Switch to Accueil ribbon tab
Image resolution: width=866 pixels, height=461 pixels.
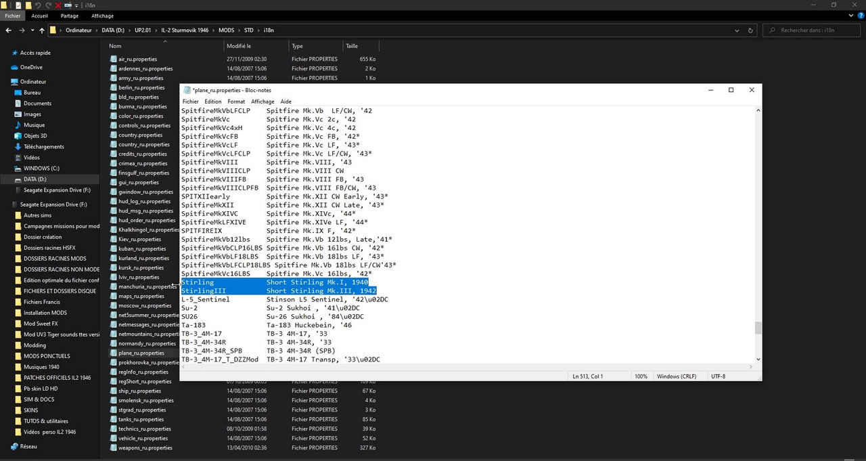pos(39,16)
